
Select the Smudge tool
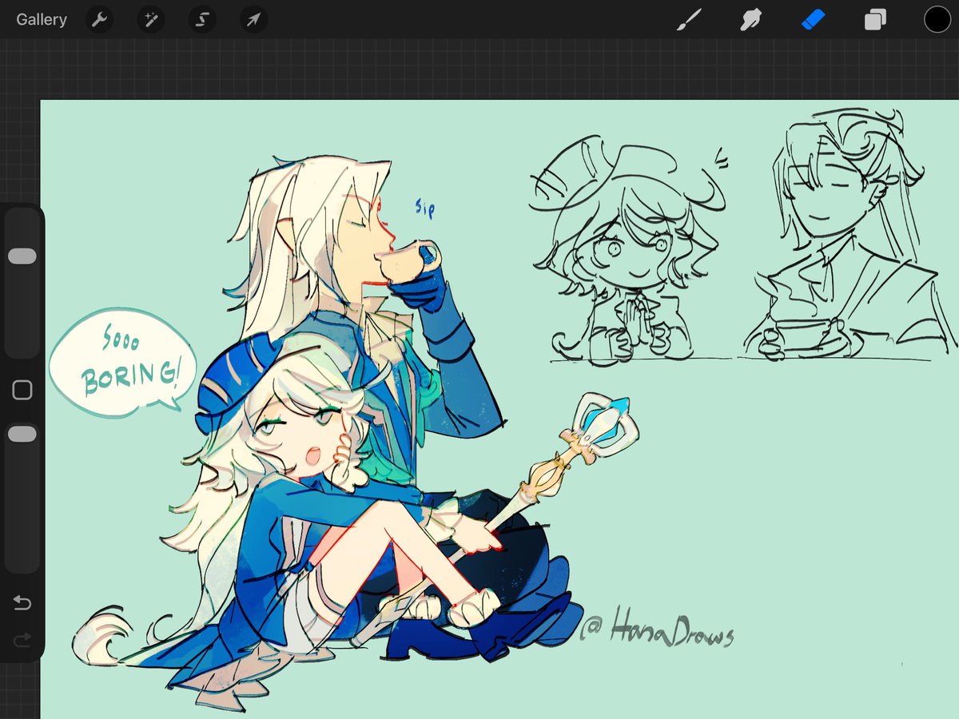click(x=750, y=20)
